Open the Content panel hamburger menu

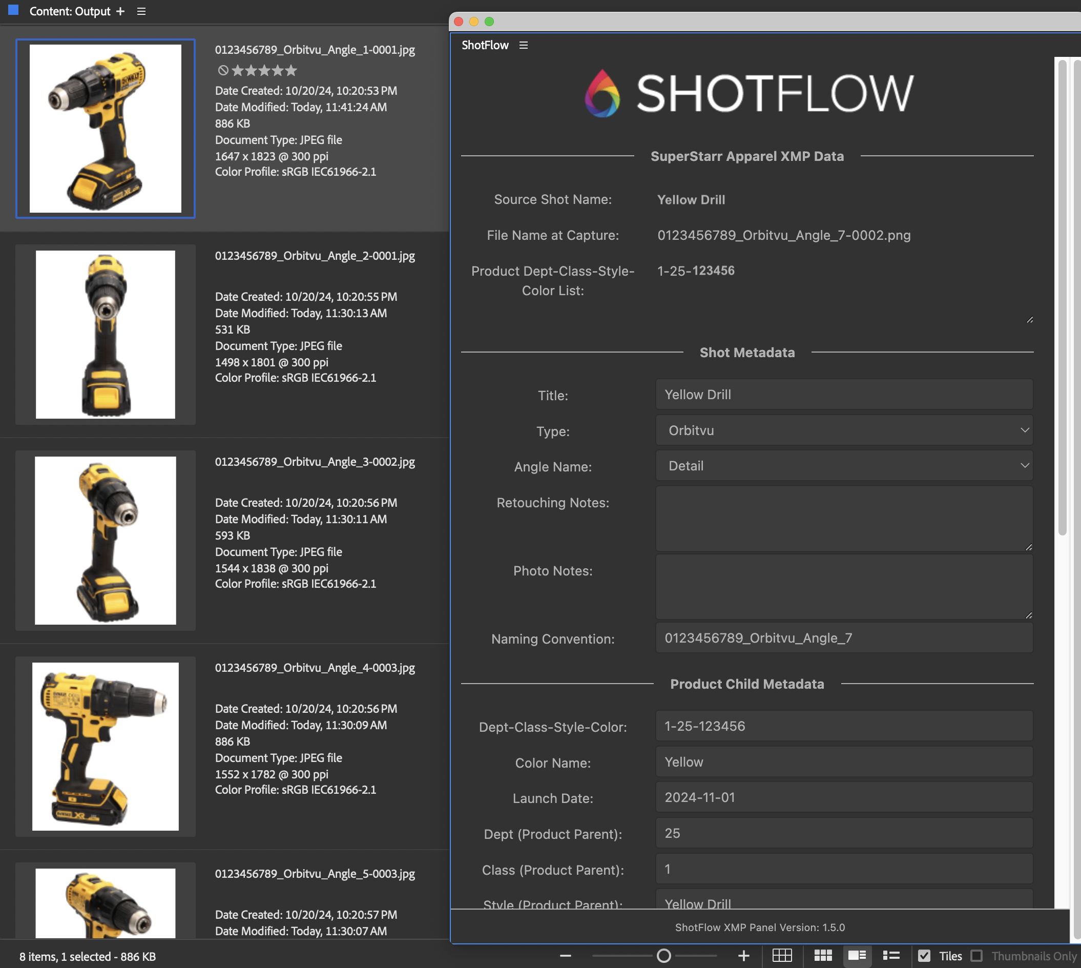141,11
